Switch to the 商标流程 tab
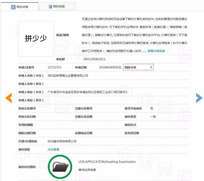 (x=57, y=6)
